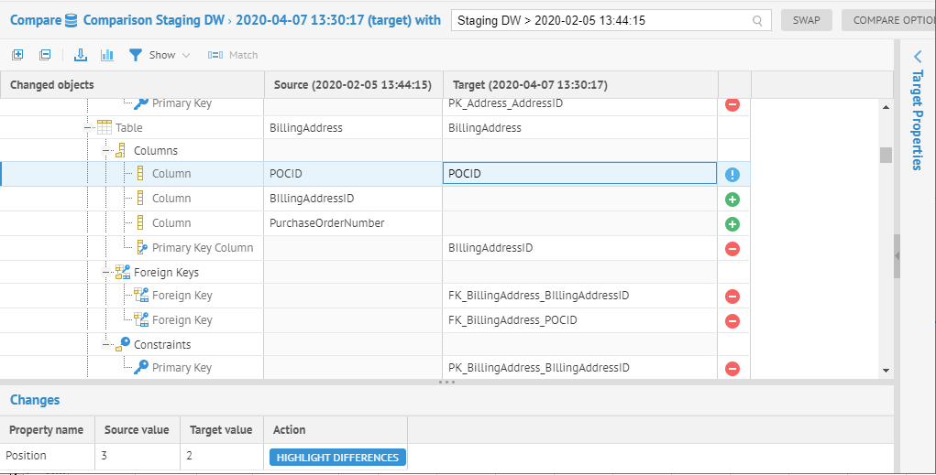Collapse the BillingAddress Table node
This screenshot has height=475, width=936.
tap(89, 128)
